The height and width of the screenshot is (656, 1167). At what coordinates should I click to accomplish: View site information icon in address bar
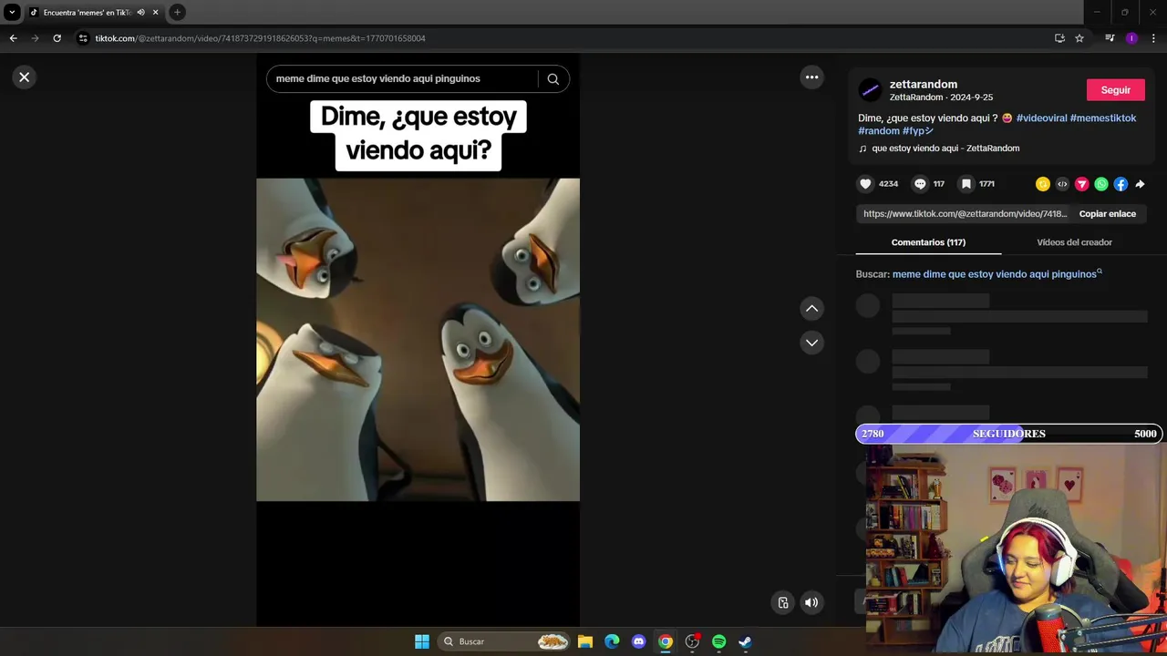pyautogui.click(x=83, y=38)
